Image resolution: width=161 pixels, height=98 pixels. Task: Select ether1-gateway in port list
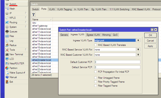coord(40,26)
